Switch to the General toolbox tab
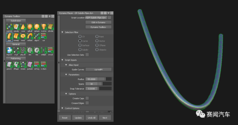The width and height of the screenshot is (238, 125). [x=16, y=44]
